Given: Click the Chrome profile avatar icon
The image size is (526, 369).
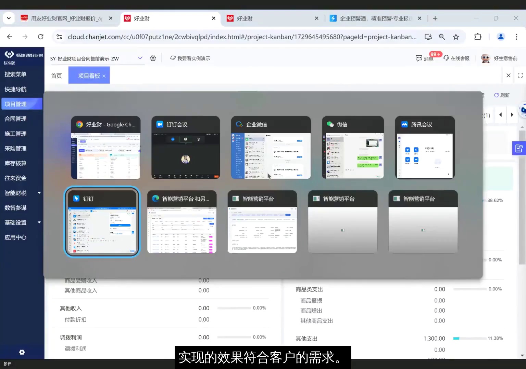Looking at the screenshot, I should coord(501,37).
